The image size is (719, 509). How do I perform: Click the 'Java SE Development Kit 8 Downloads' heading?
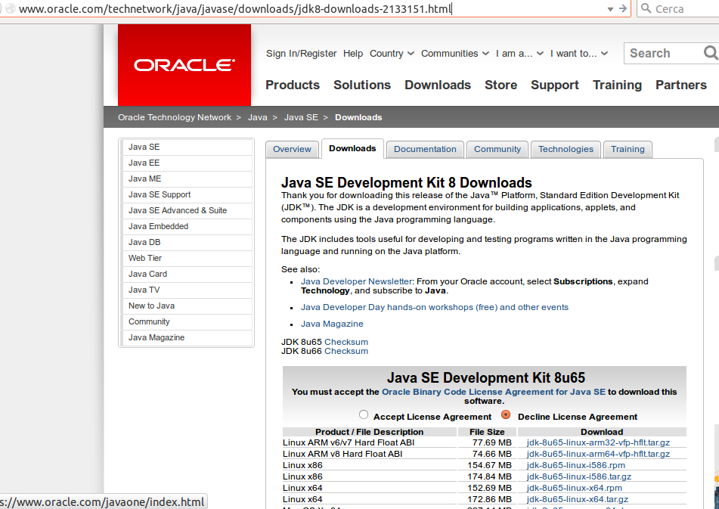[x=406, y=182]
